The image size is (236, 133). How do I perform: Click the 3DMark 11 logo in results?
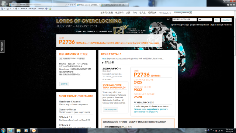click(x=111, y=69)
